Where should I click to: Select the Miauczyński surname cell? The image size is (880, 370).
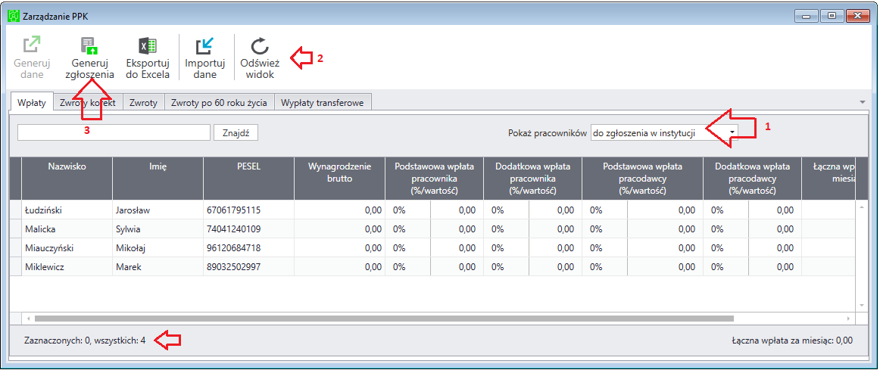coord(67,247)
